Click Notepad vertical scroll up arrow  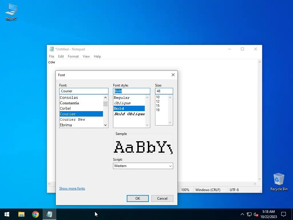[260, 62]
